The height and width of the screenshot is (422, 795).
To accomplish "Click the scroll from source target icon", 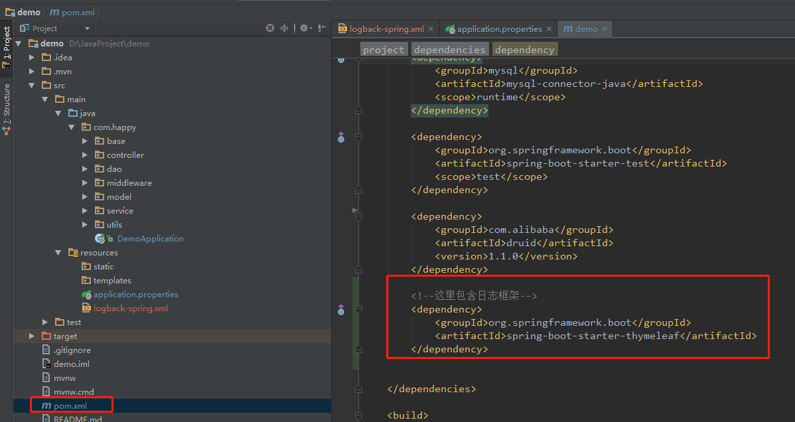I will click(269, 29).
